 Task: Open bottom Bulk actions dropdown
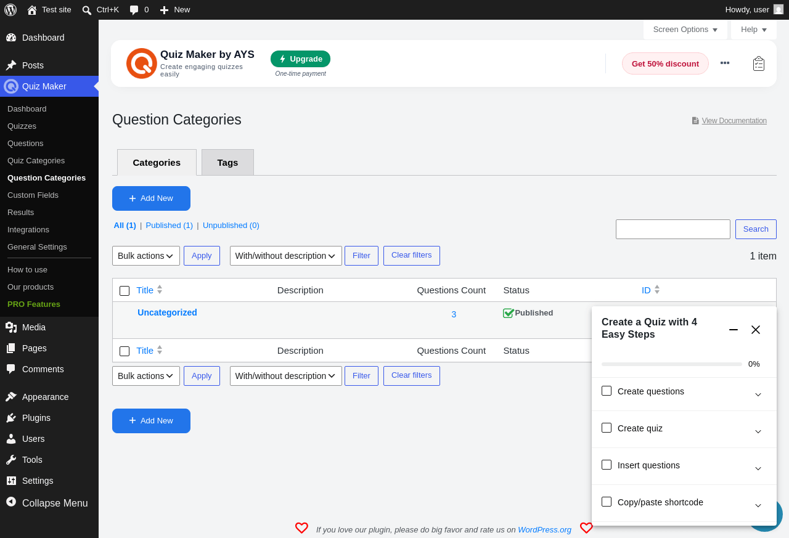tap(146, 376)
